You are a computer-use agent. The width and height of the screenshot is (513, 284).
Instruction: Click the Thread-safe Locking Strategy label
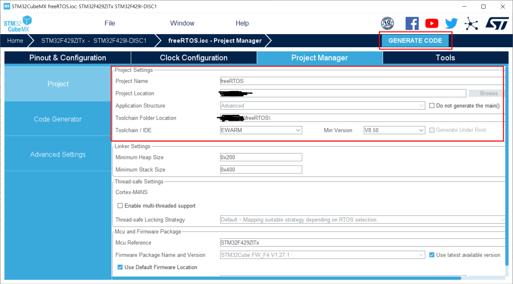click(150, 220)
